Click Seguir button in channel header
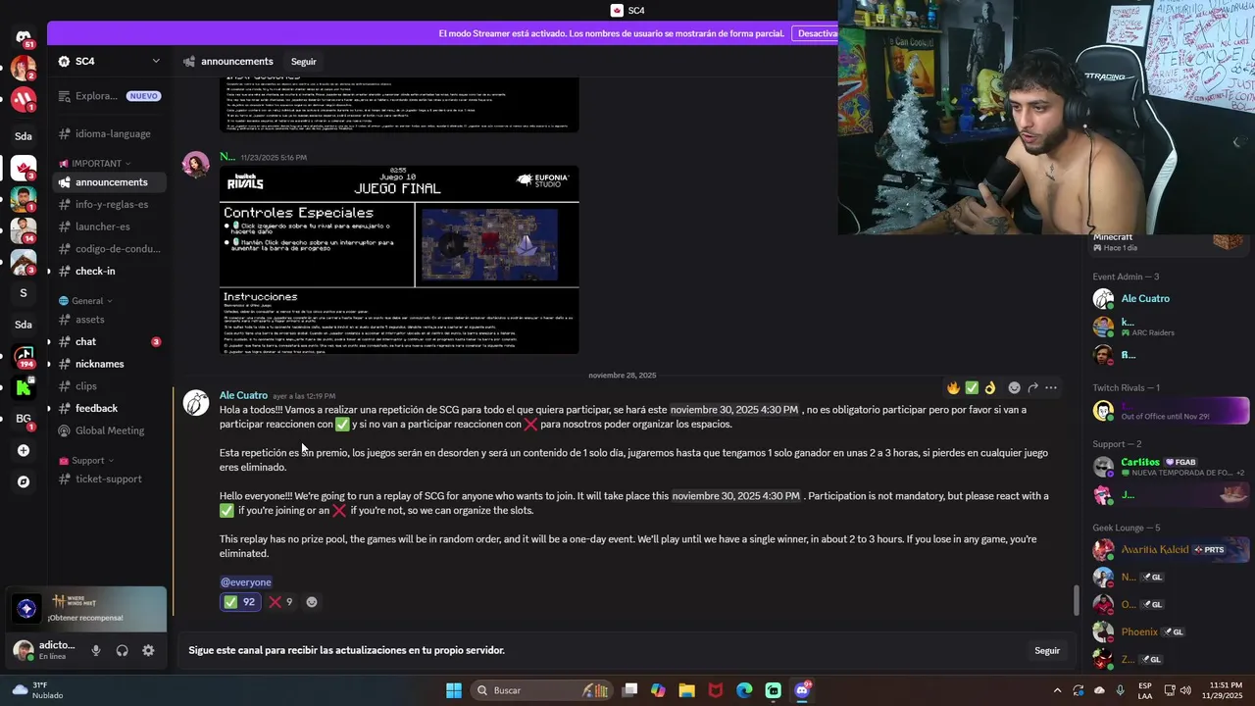Image resolution: width=1255 pixels, height=706 pixels. tap(304, 62)
